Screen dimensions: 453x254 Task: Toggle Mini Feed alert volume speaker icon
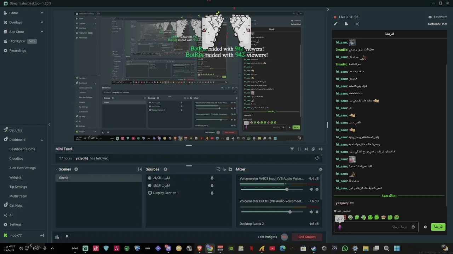pyautogui.click(x=320, y=149)
